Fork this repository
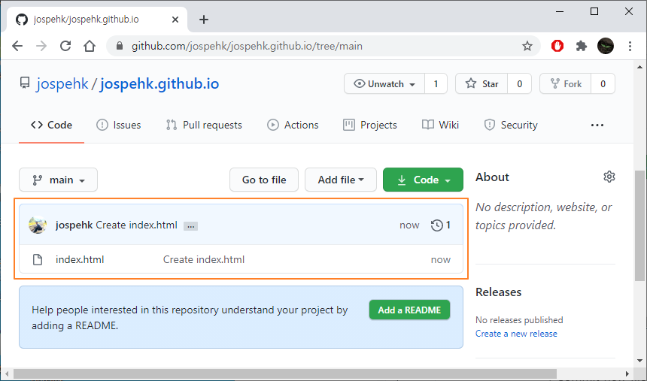 (565, 83)
